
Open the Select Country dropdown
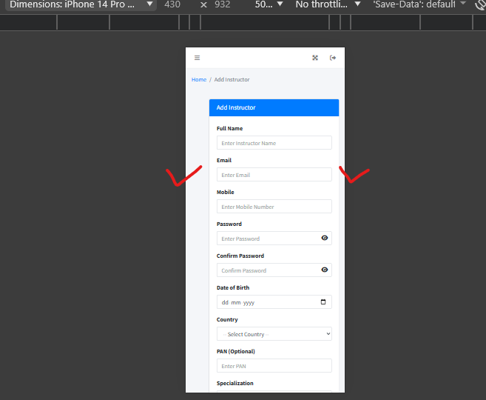point(274,334)
